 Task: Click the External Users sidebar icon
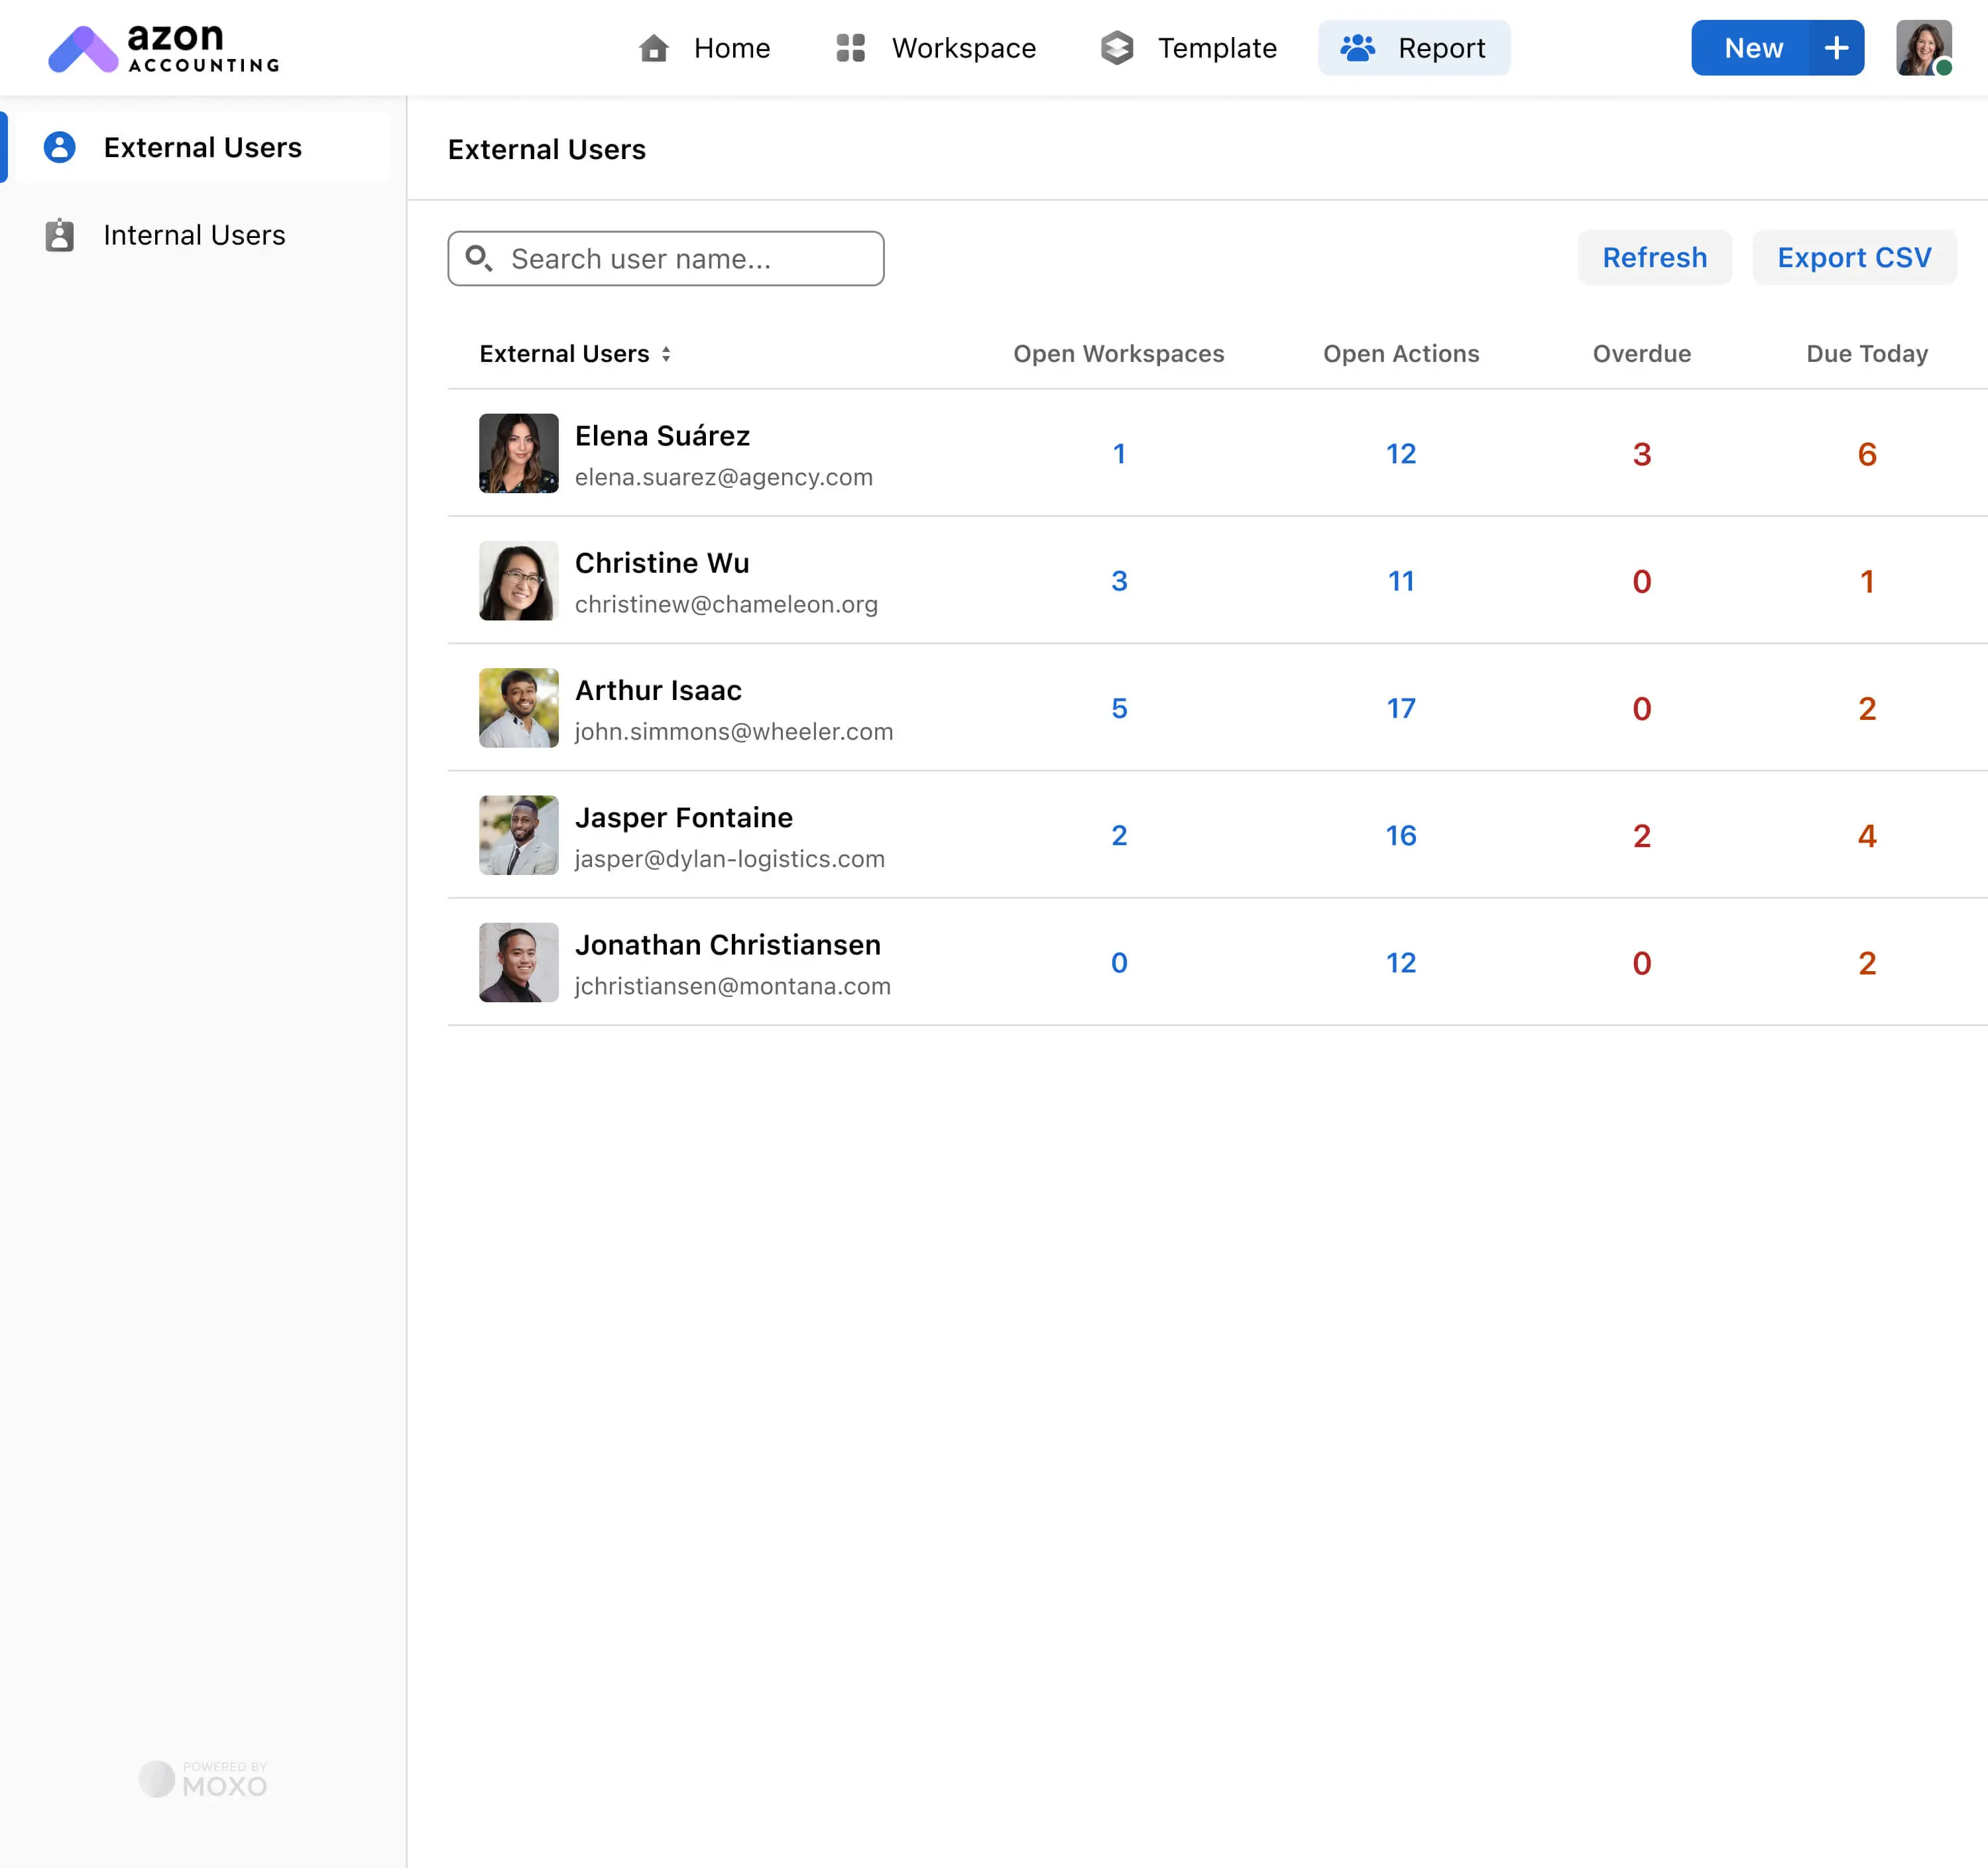coord(60,147)
